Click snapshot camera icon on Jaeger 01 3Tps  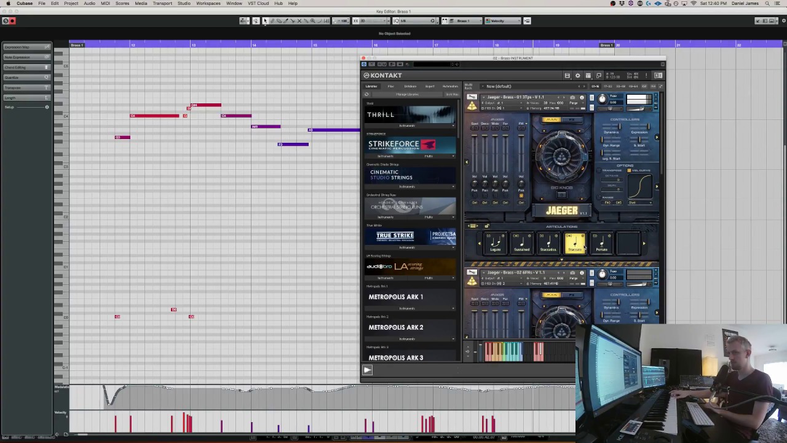(x=572, y=97)
